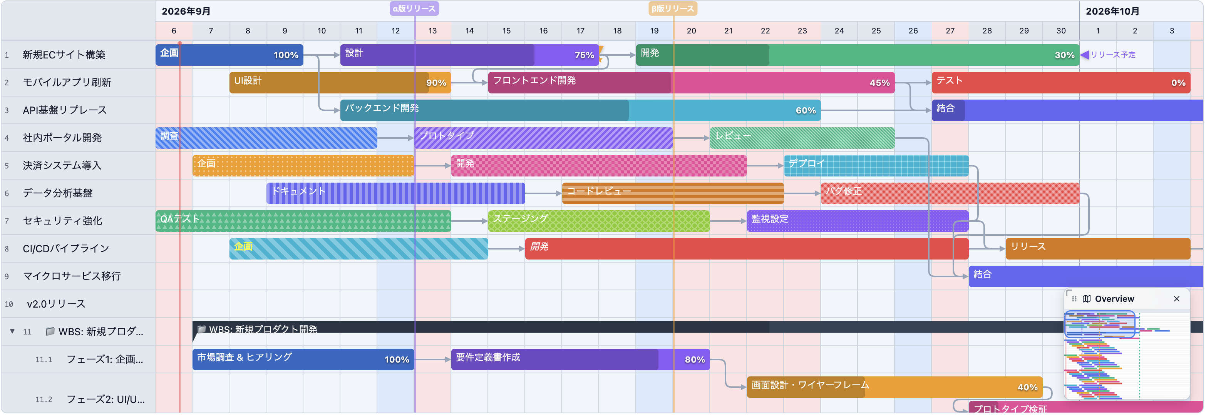Viewport: 1206px width, 416px height.
Task: Click the 画面設計・ワイヤーフレーム bar
Action: coord(894,387)
